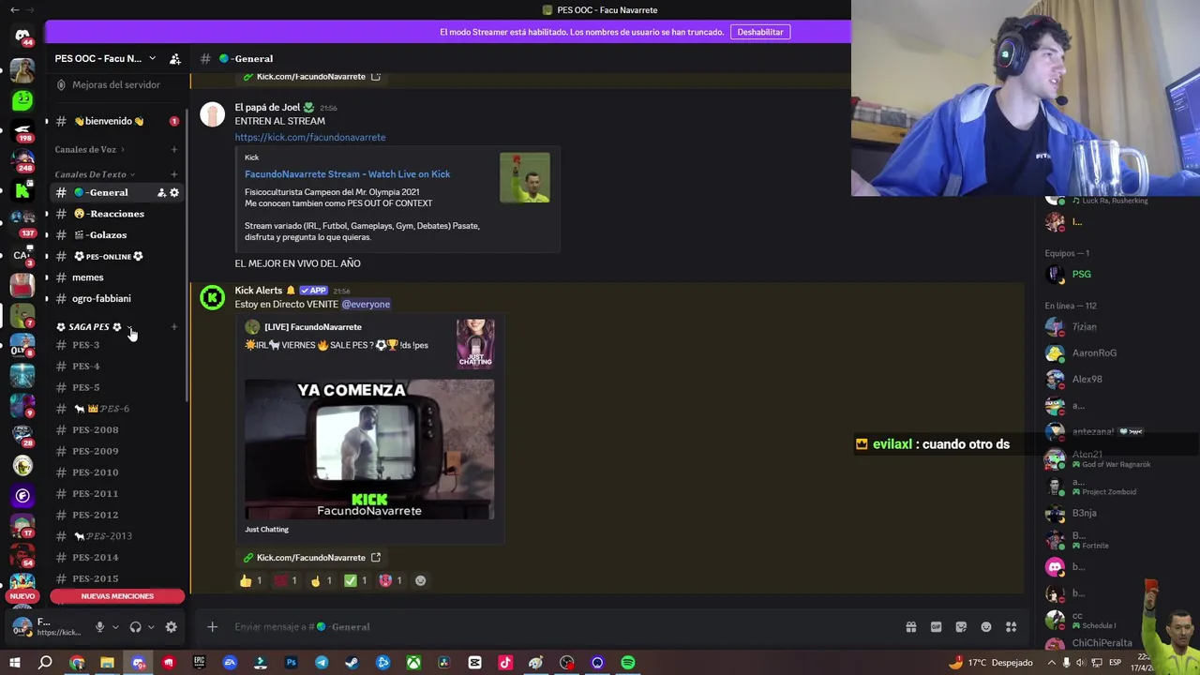The width and height of the screenshot is (1200, 675).
Task: Open Steam from the taskbar
Action: point(352,663)
